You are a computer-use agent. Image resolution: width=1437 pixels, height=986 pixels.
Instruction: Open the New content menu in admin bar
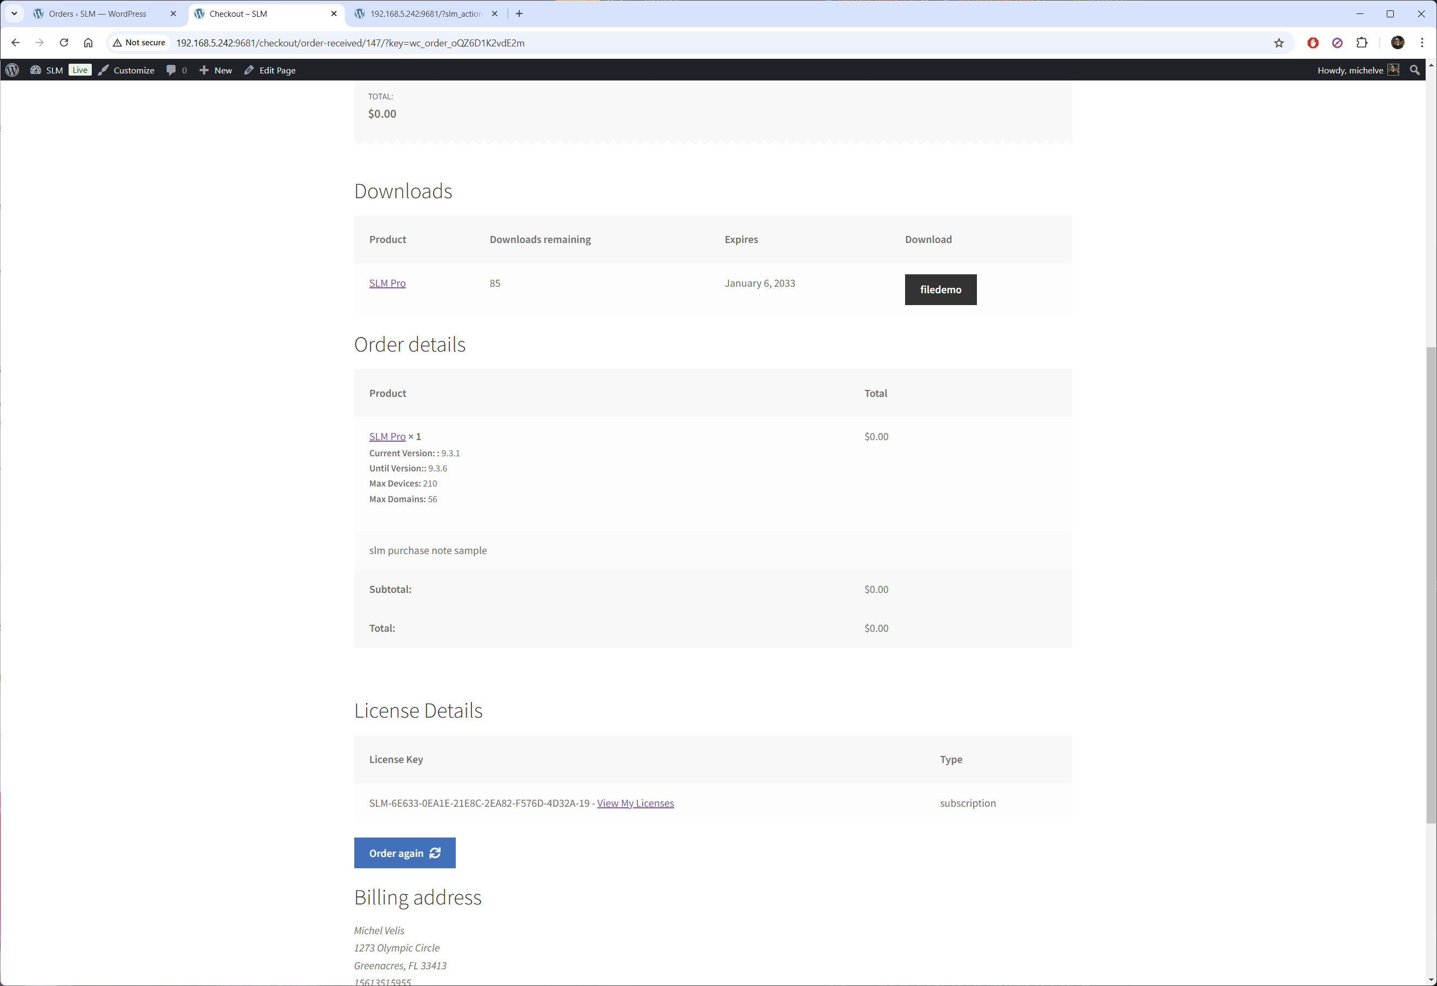point(216,70)
